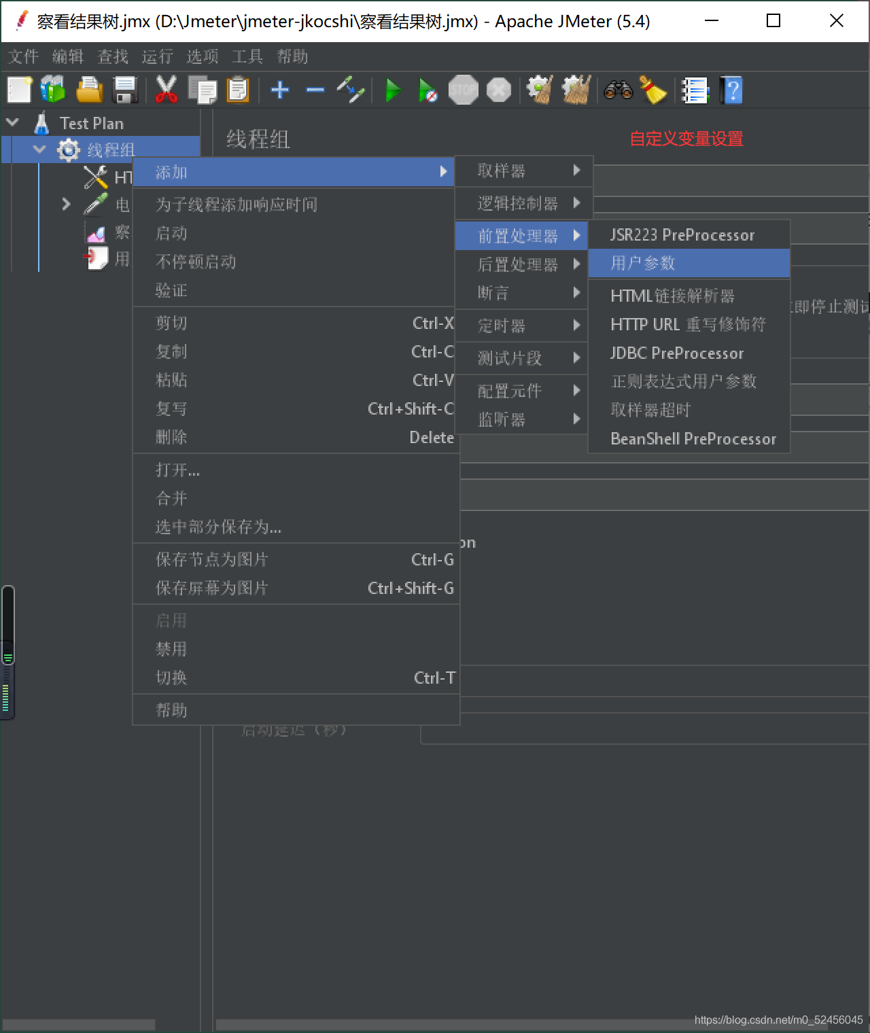Start the test with green play icon
The image size is (870, 1033).
(393, 90)
